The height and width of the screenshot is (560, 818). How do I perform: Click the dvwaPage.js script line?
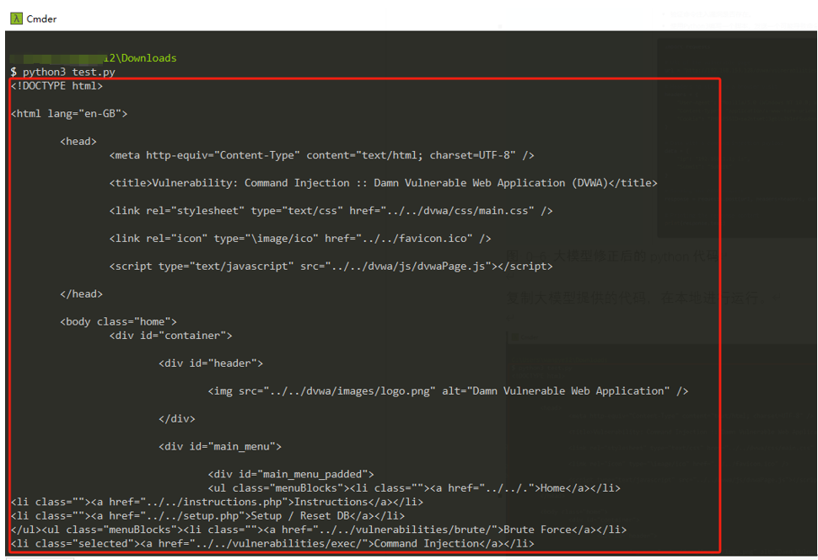tap(331, 266)
